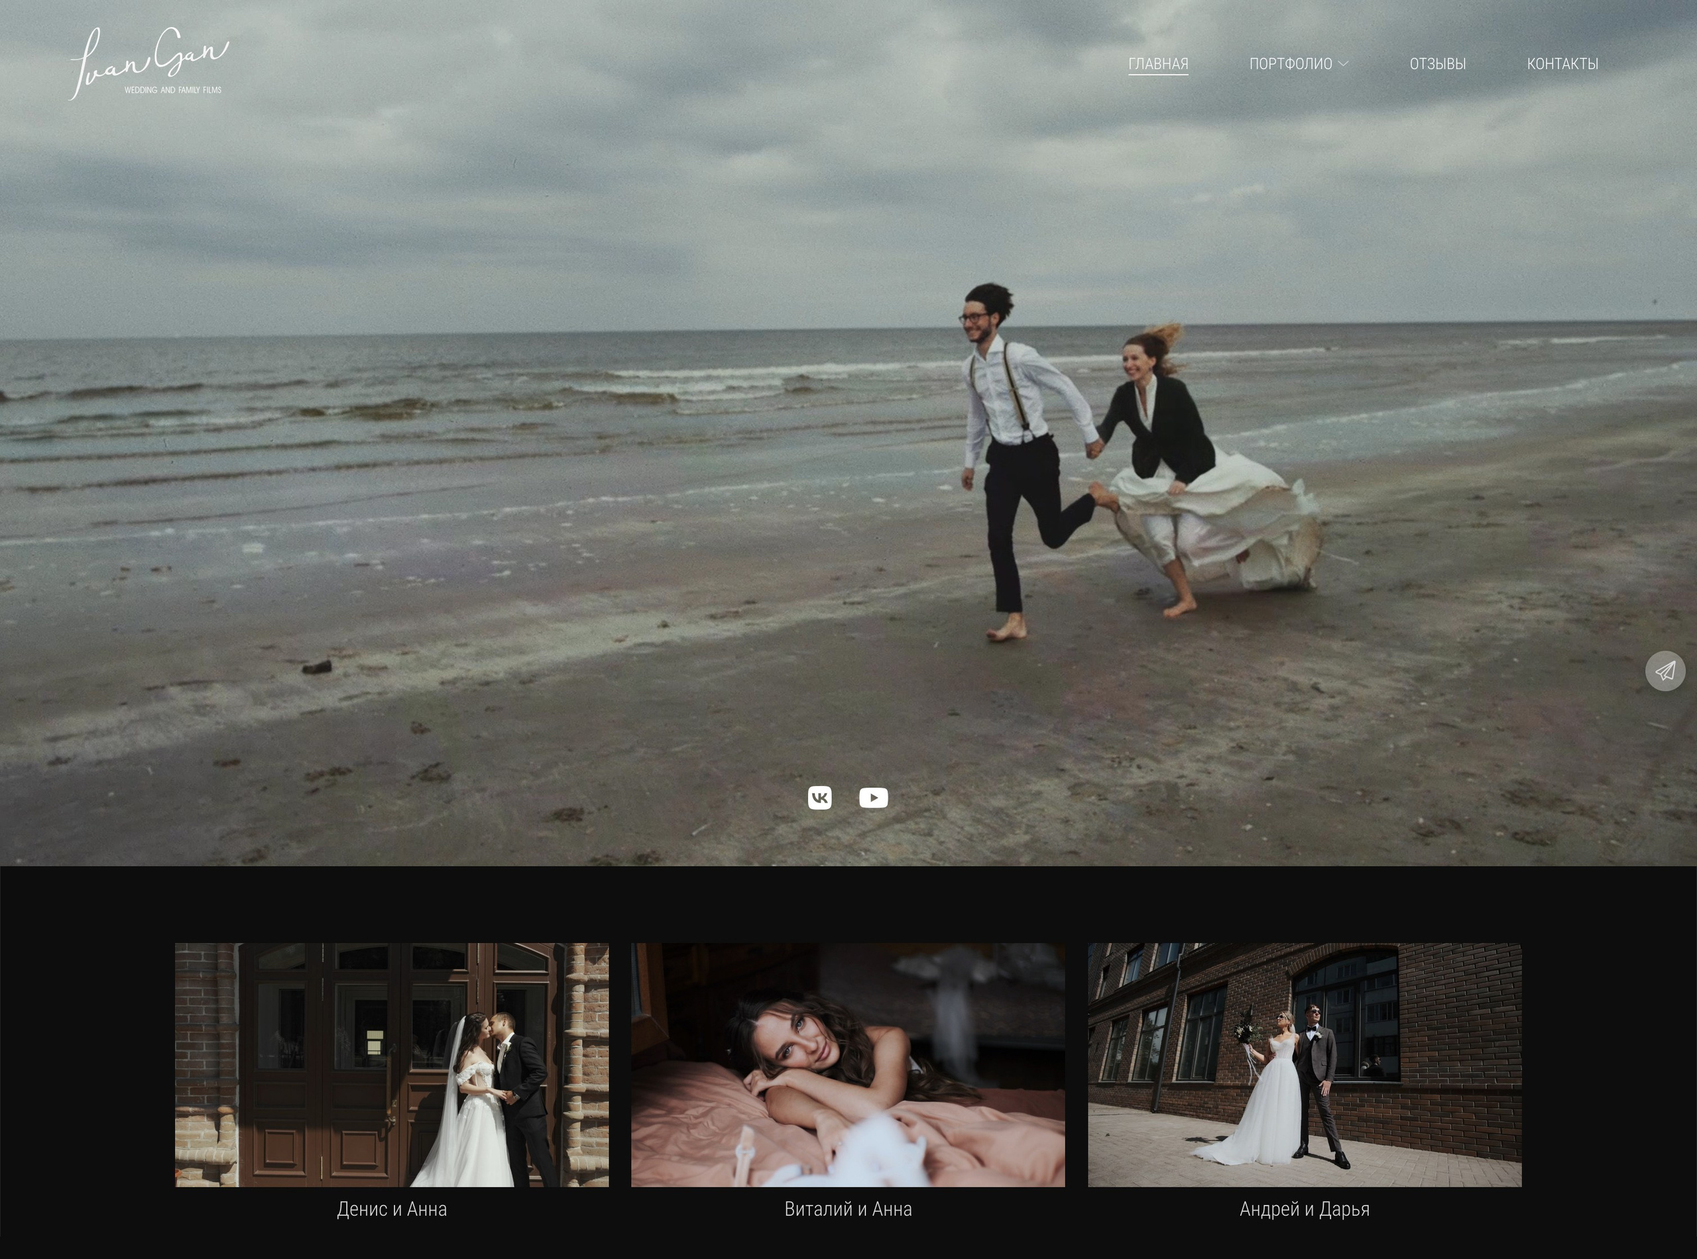Expand the ПОРТФОЛИО dropdown chevron
1697x1259 pixels.
[x=1343, y=64]
